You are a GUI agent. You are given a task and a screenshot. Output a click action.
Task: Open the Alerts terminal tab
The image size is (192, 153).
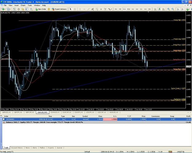[35, 148]
